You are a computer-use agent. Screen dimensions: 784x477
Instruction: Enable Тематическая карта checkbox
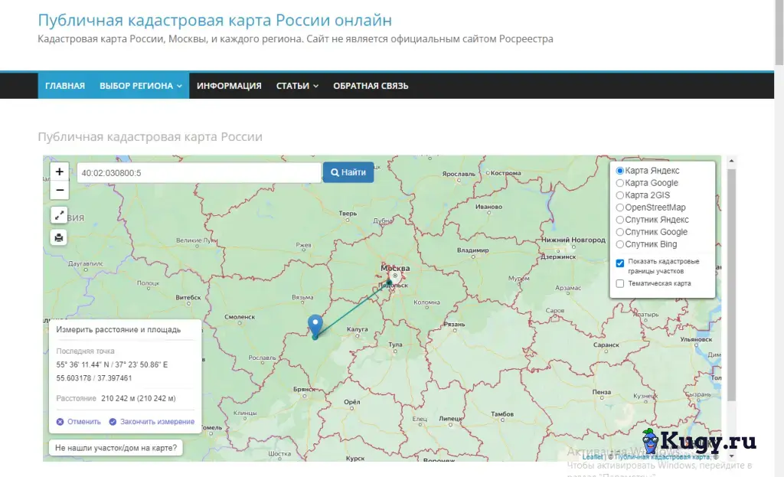click(x=620, y=283)
